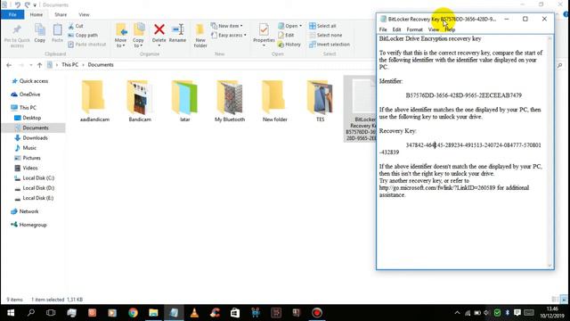The image size is (570, 321).
Task: Launch Chrome from the taskbar
Action: pos(133,313)
